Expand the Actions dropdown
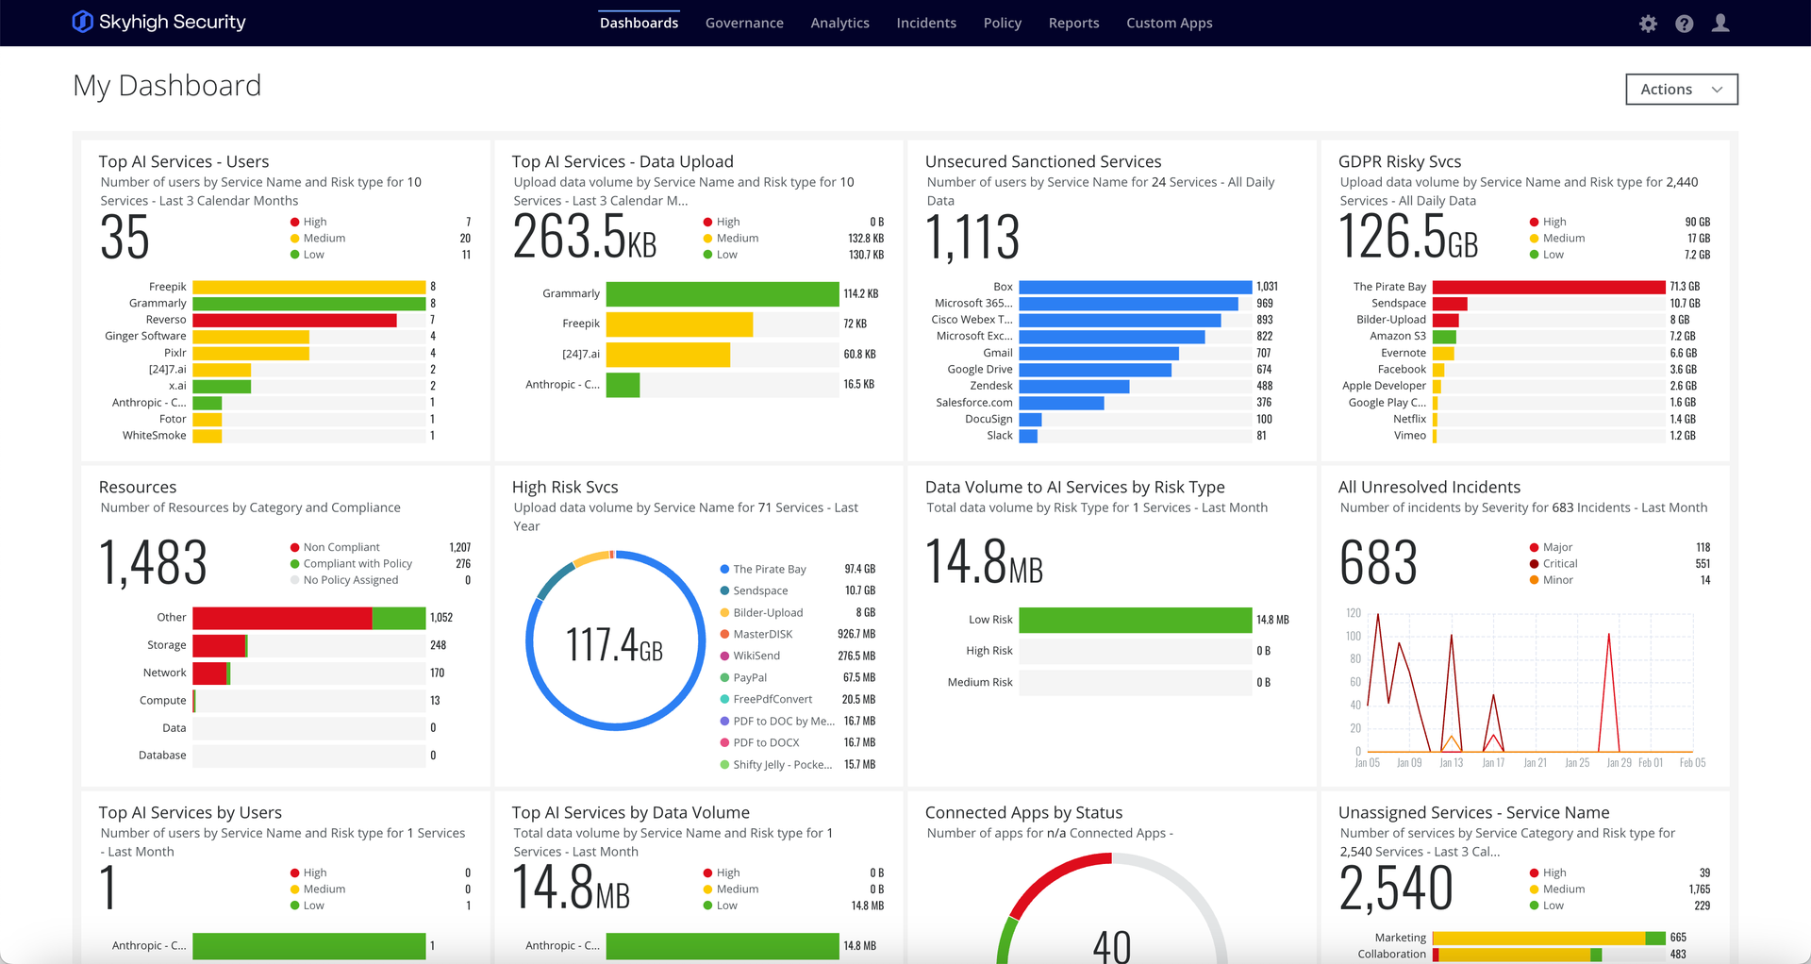This screenshot has width=1811, height=964. tap(1682, 90)
